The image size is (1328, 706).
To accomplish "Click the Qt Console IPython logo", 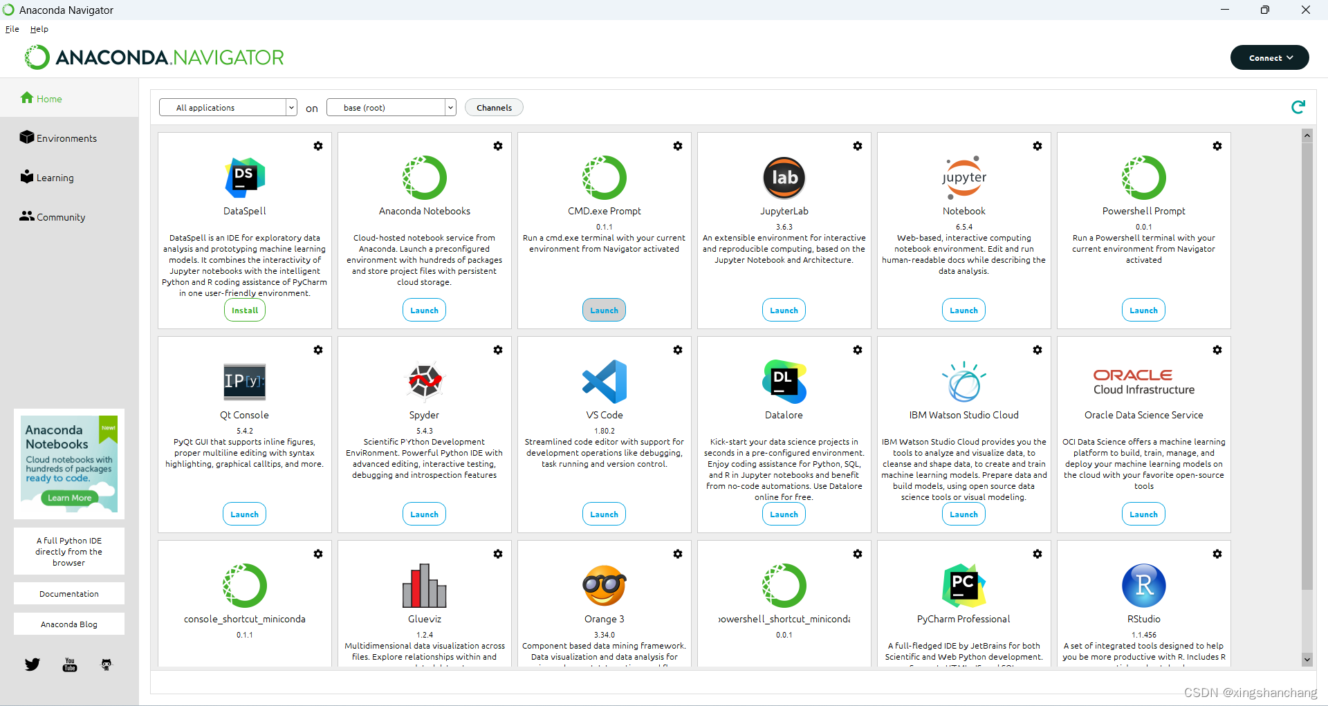I will coord(245,382).
